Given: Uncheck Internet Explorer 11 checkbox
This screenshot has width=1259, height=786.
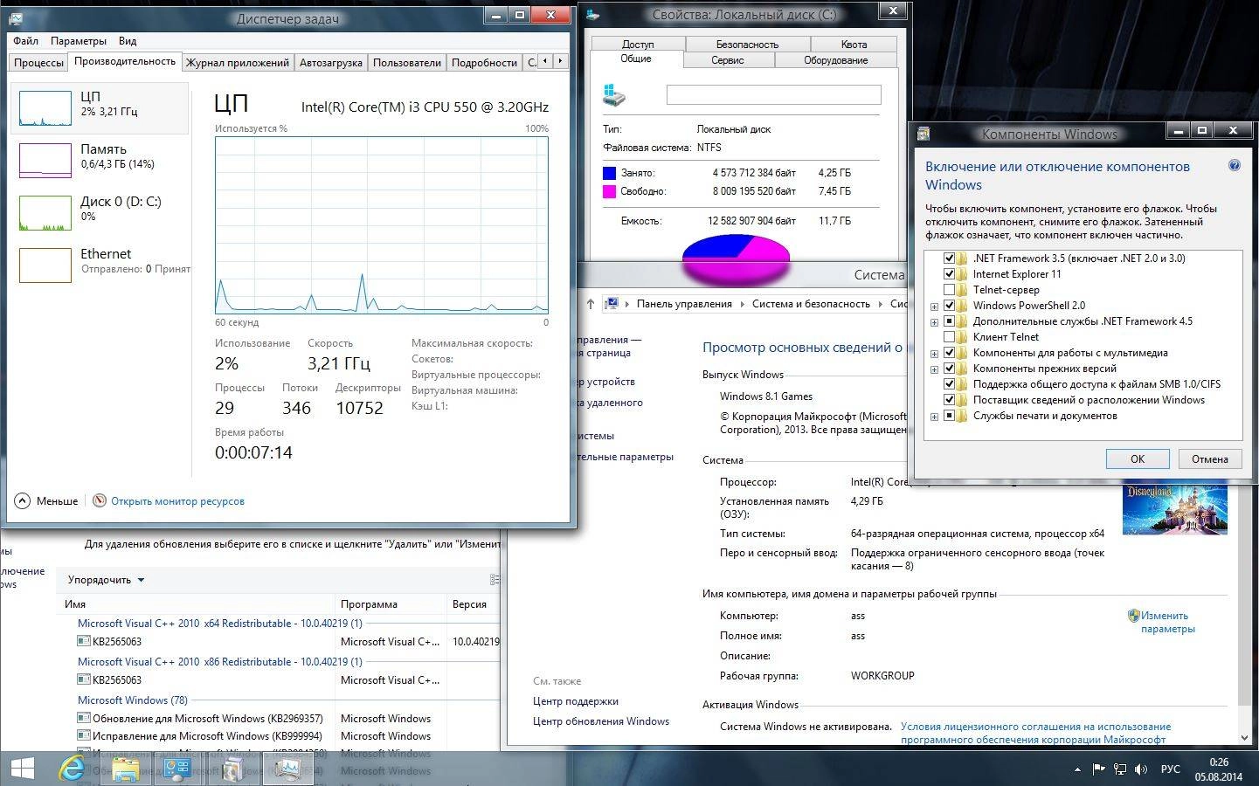Looking at the screenshot, I should point(949,274).
